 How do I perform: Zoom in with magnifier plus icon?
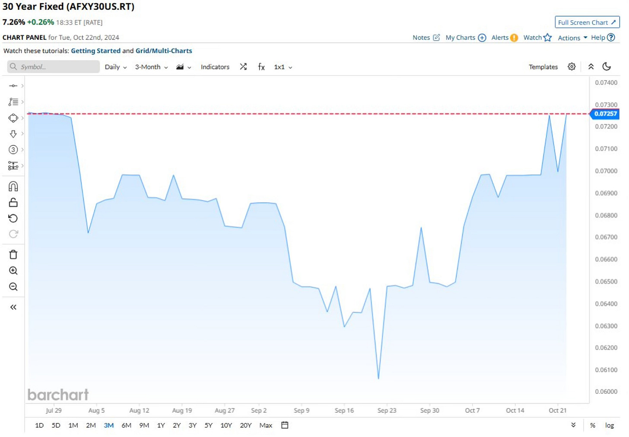pos(13,271)
